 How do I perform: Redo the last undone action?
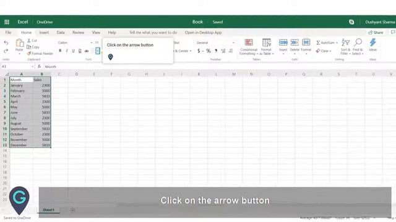point(6,51)
